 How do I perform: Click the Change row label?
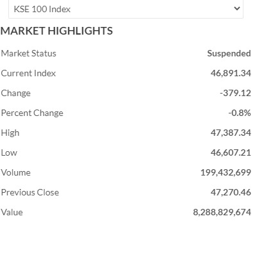click(x=16, y=93)
